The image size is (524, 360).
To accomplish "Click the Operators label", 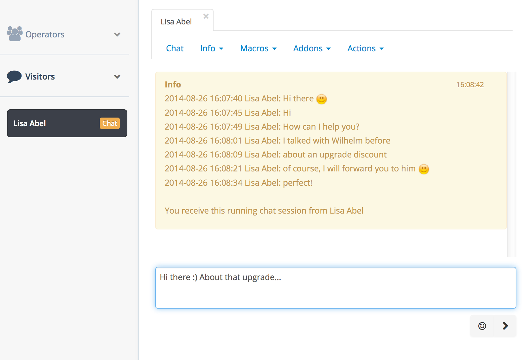I will (45, 34).
